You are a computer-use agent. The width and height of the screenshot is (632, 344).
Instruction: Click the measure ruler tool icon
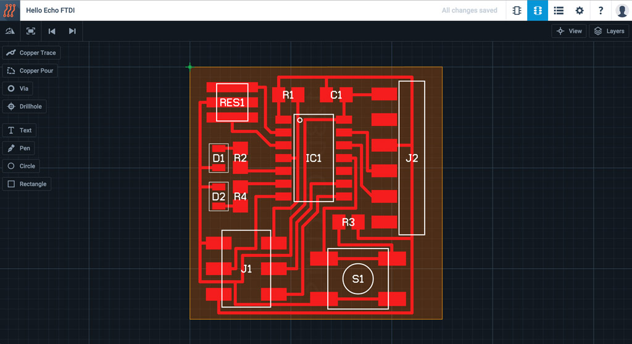click(x=10, y=31)
